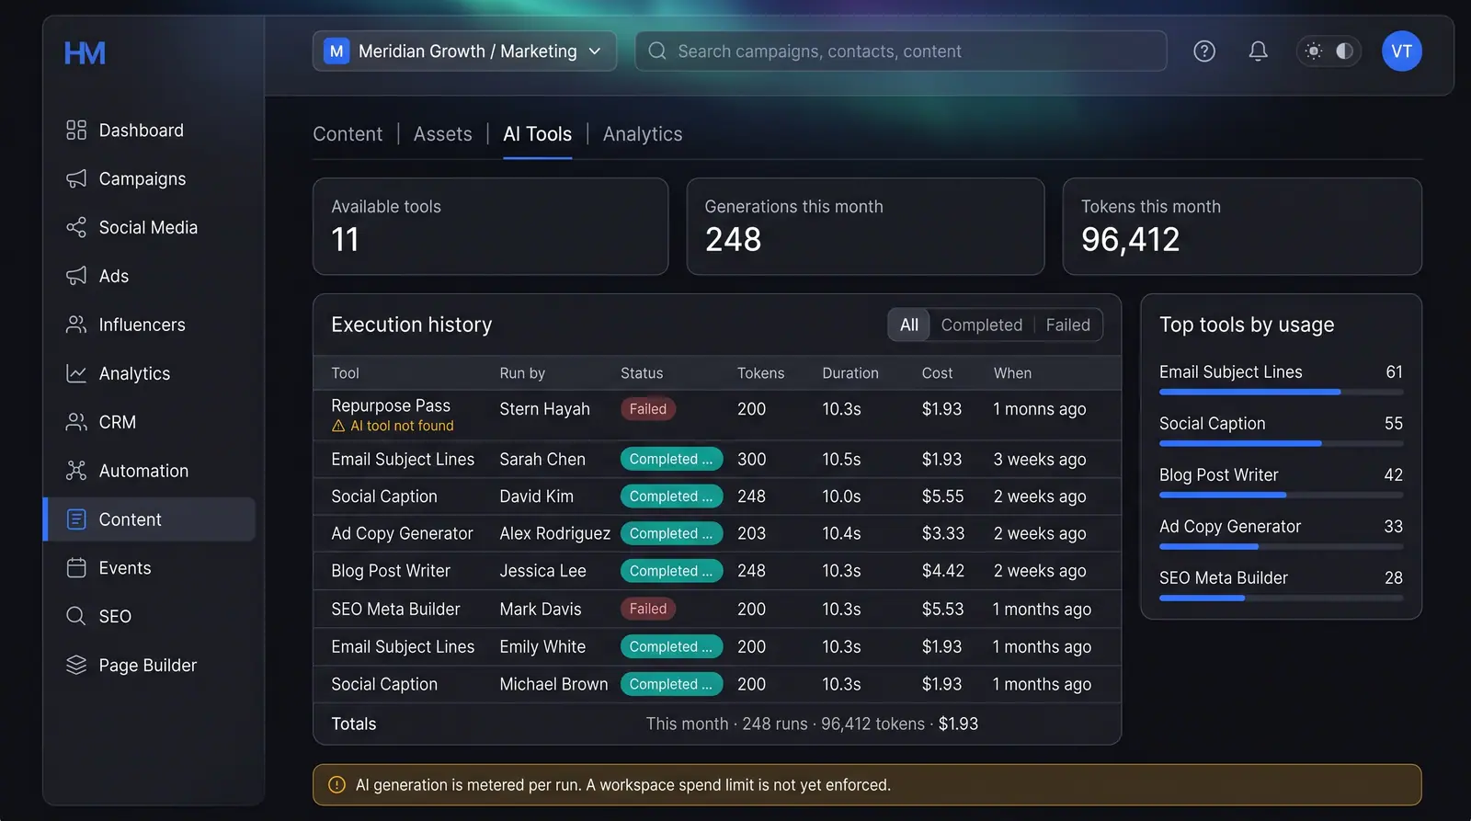1471x821 pixels.
Task: Show All execution history
Action: (x=909, y=325)
